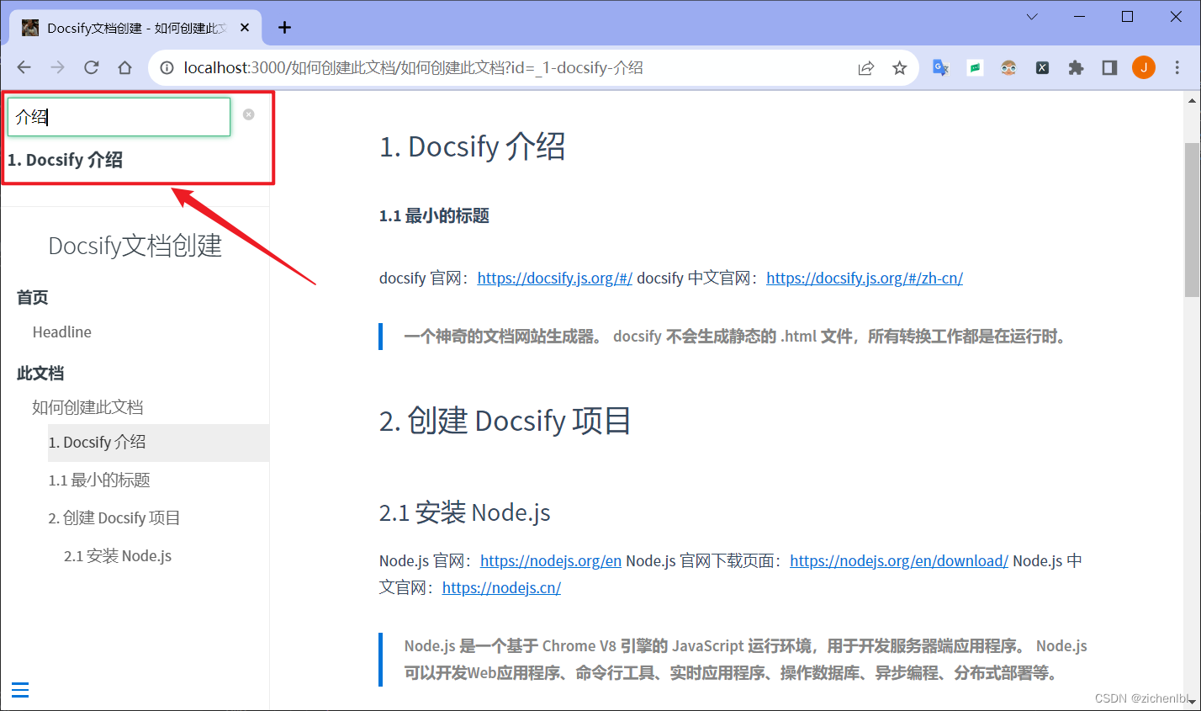Select 首页 in the sidebar
The height and width of the screenshot is (711, 1201).
tap(33, 298)
